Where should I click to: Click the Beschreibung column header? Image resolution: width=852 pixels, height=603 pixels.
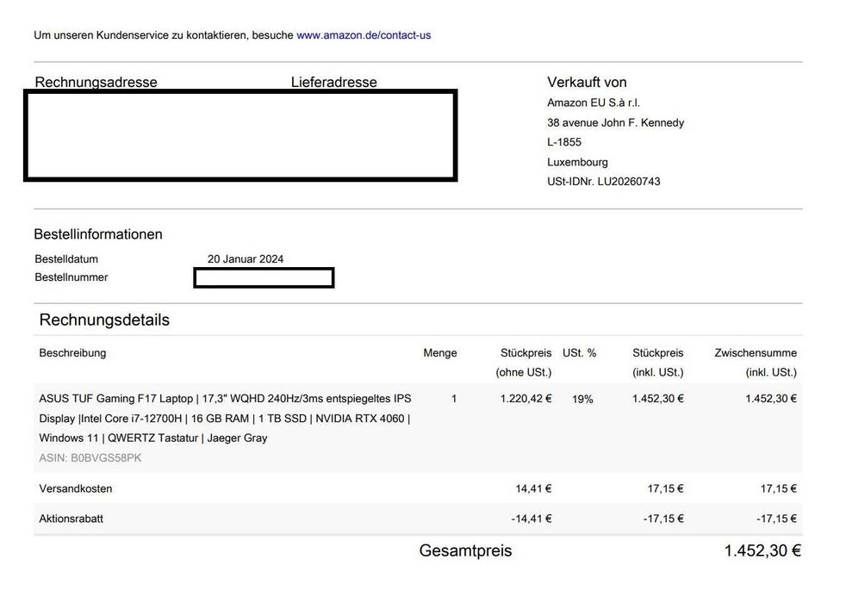[x=72, y=353]
